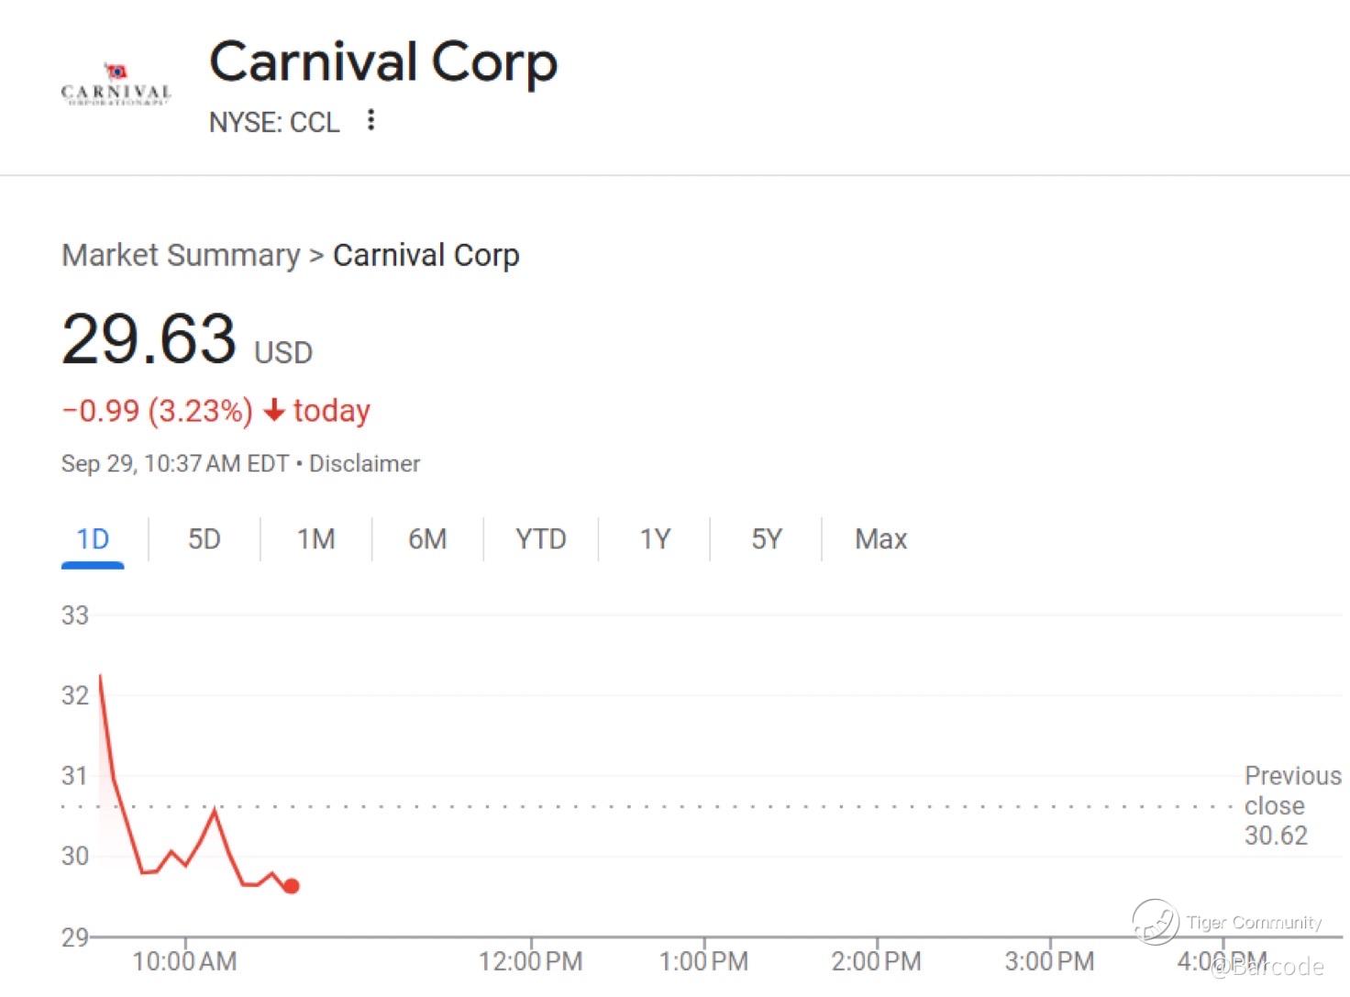The width and height of the screenshot is (1350, 997).
Task: Switch to the 1M chart tab
Action: pyautogui.click(x=315, y=539)
